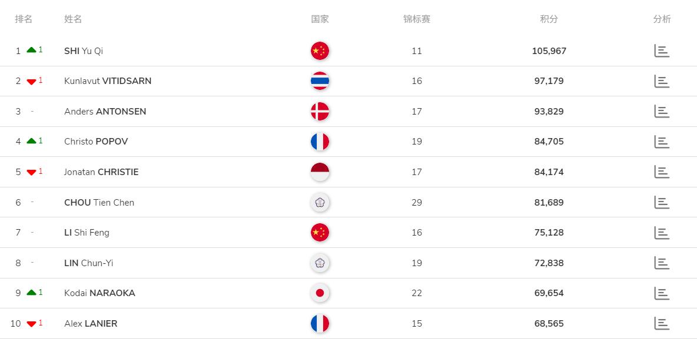Open player profile SHI Yu Qi
This screenshot has height=339, width=697.
click(x=84, y=51)
